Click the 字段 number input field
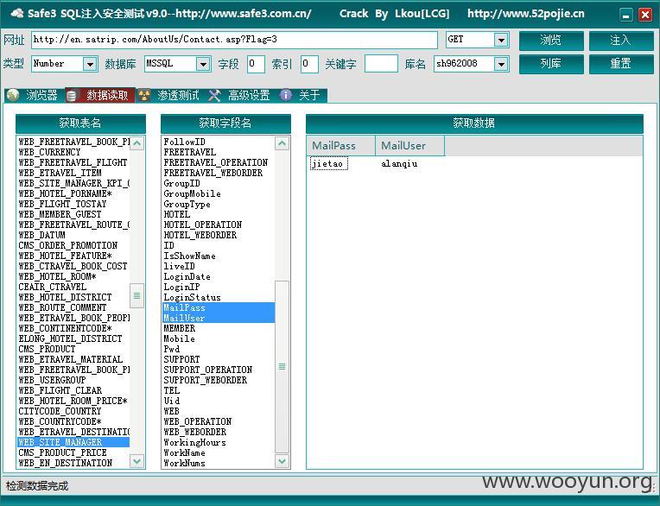Screen dimensions: 660x506 256,64
